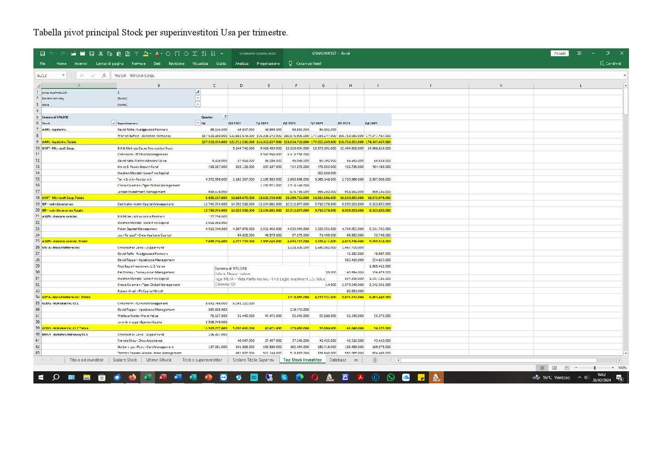Open ribbon display options icon
Image resolution: width=662 pixels, height=468 pixels.
click(579, 54)
